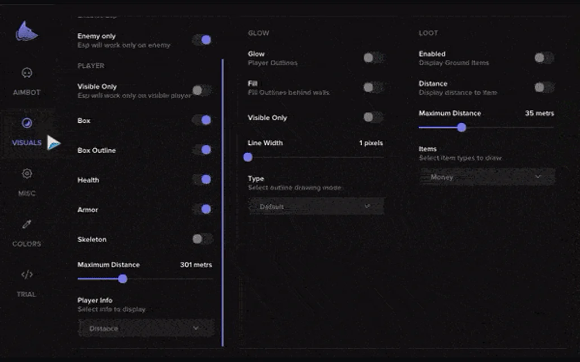Enable player Visible Only ESP toggle

tap(202, 90)
